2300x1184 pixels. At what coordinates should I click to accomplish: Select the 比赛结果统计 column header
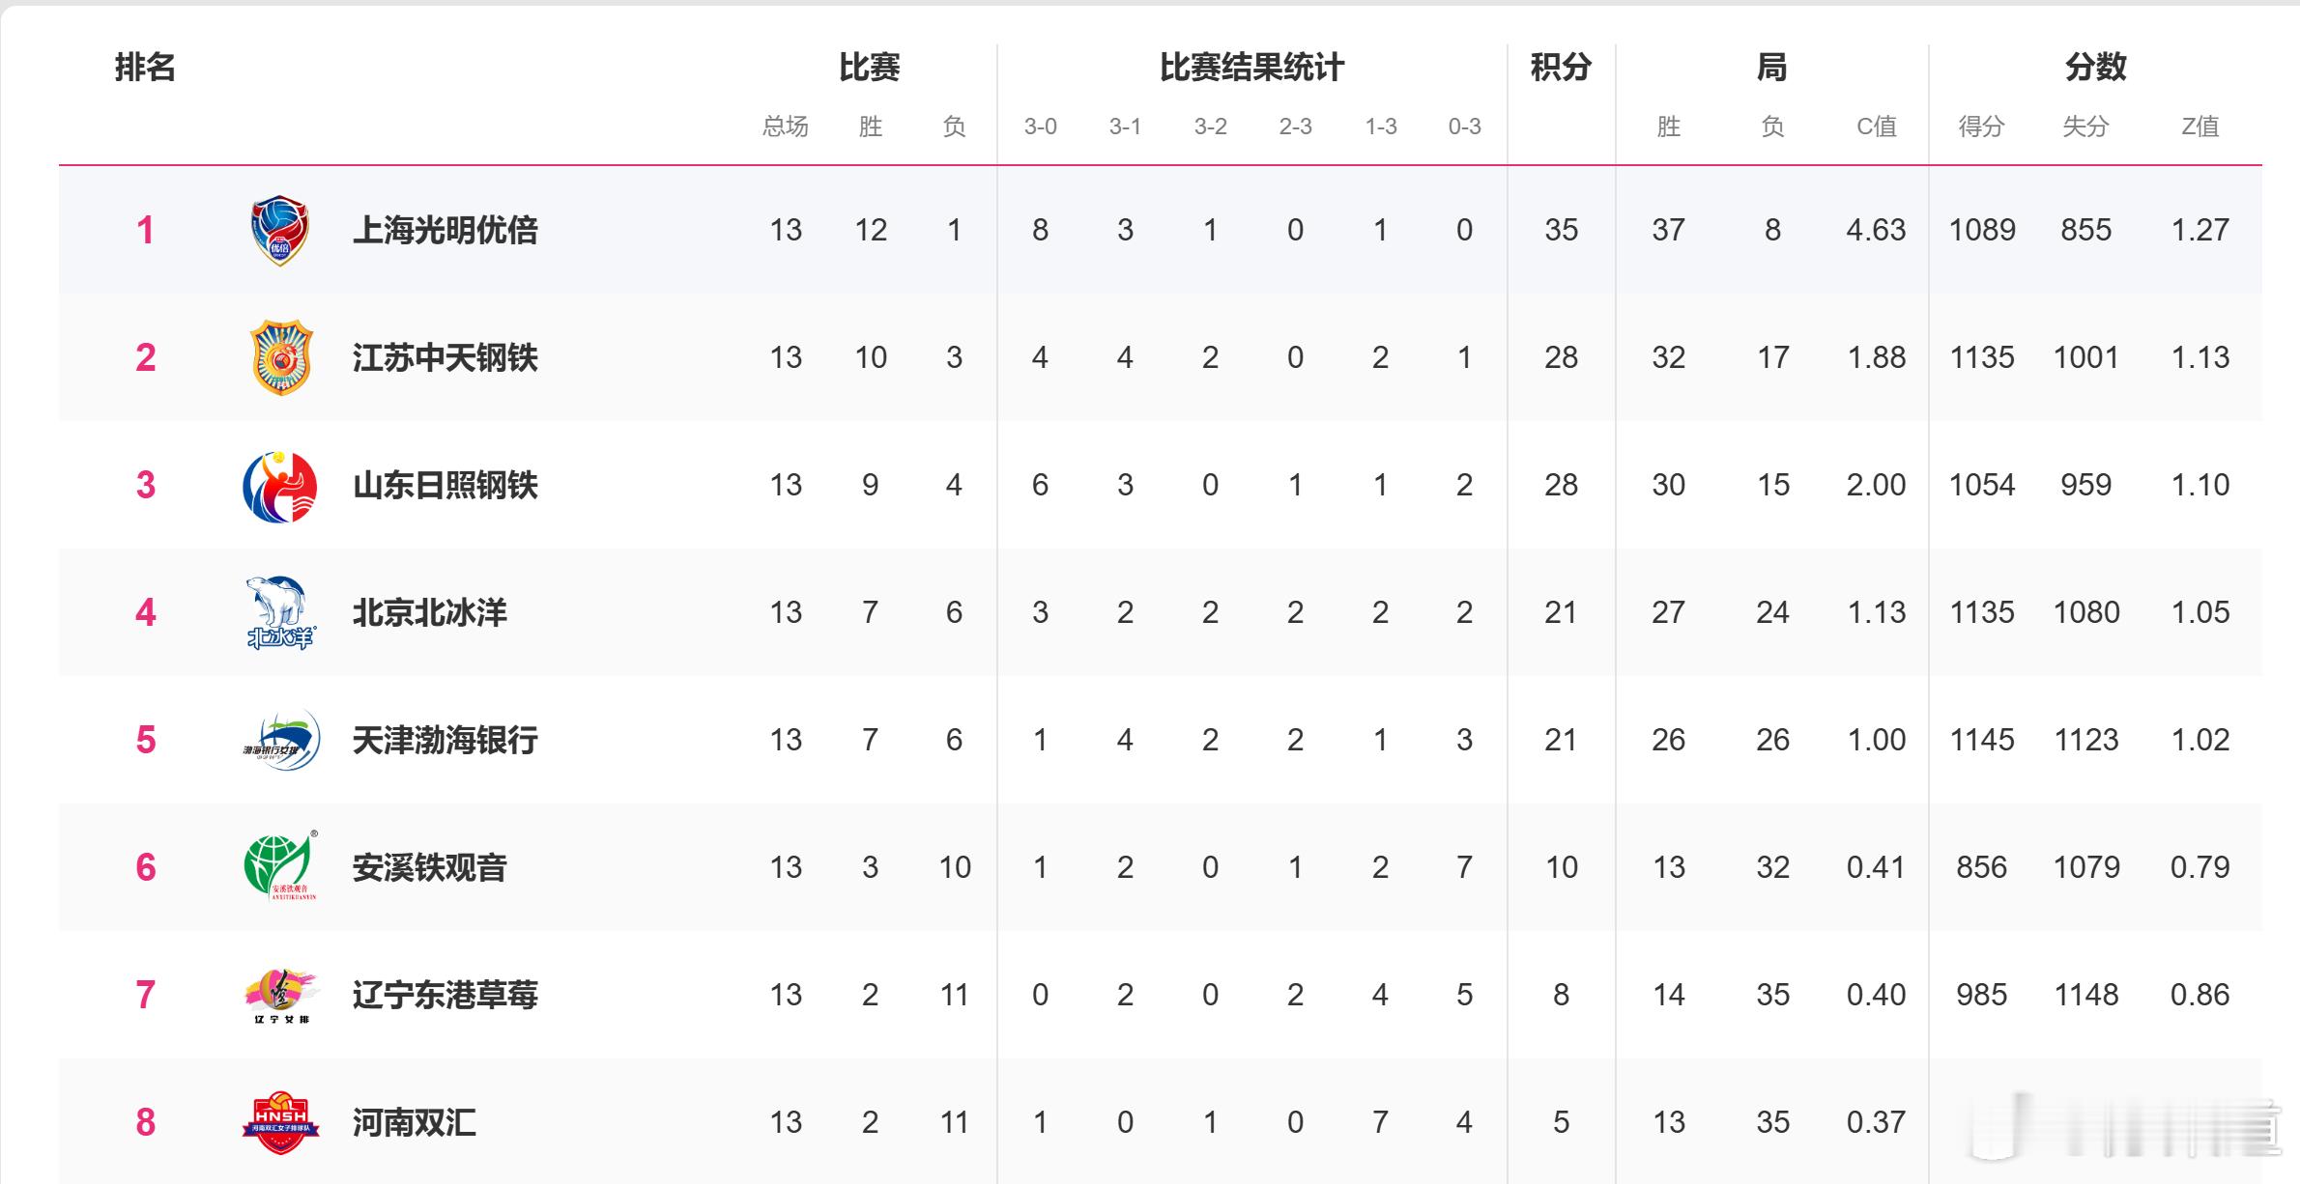click(1251, 68)
